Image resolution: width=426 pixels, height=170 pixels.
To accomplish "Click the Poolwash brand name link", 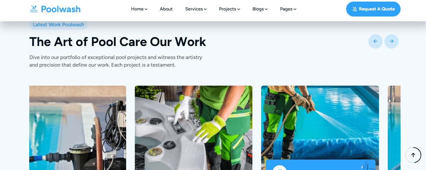I will point(61,9).
